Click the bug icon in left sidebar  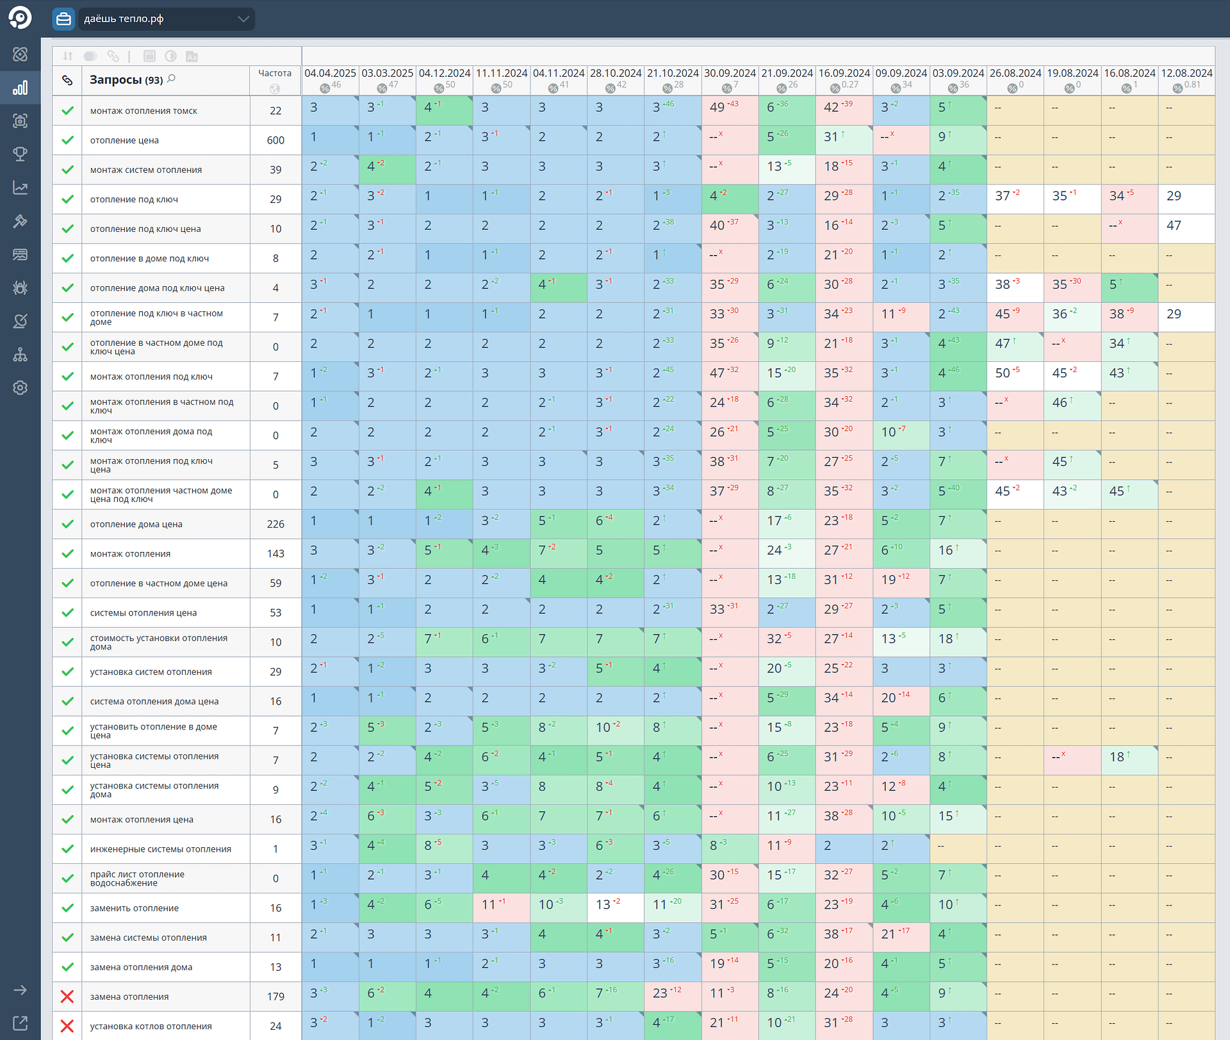point(20,288)
